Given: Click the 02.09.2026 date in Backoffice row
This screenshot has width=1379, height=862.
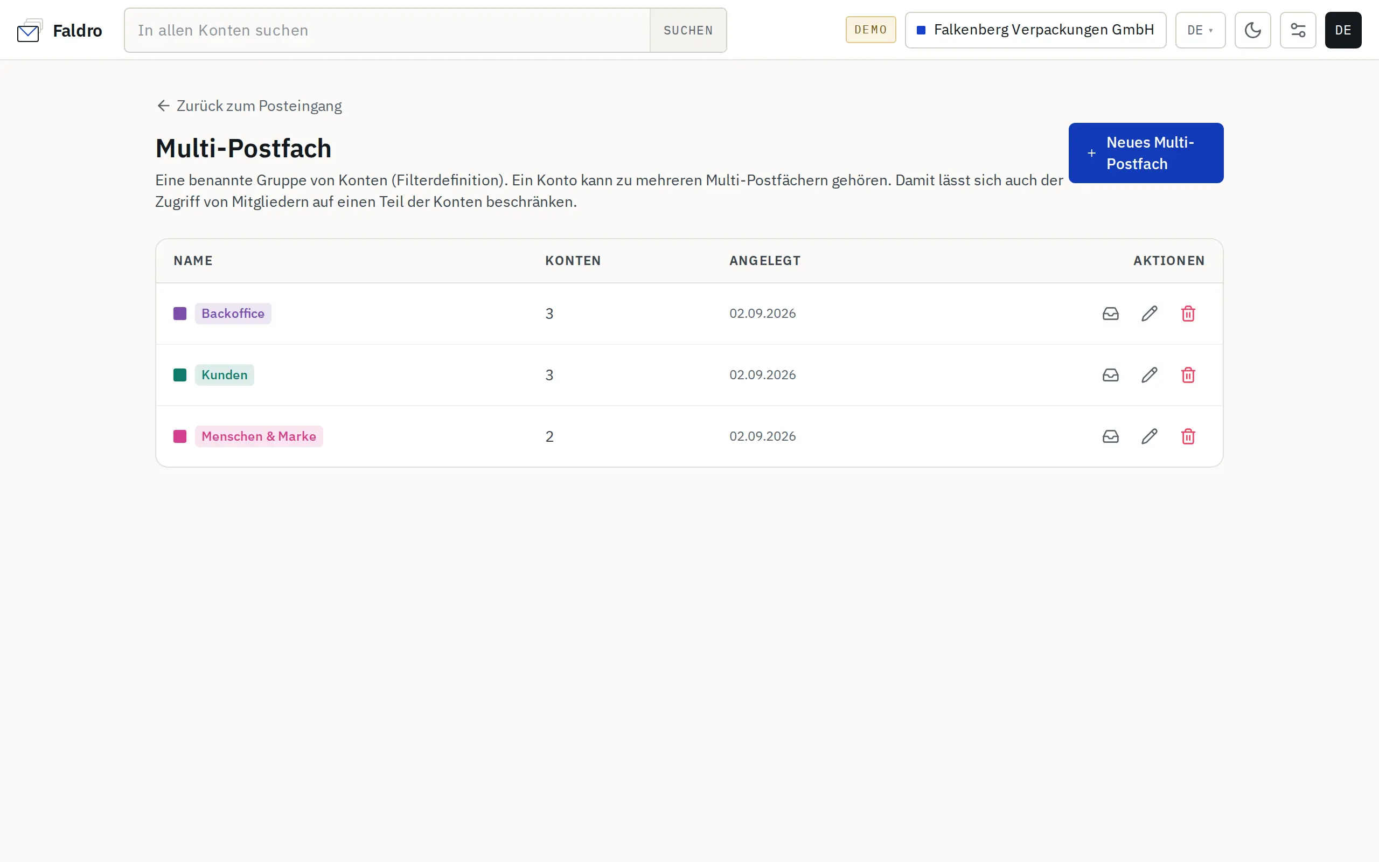Looking at the screenshot, I should point(762,314).
